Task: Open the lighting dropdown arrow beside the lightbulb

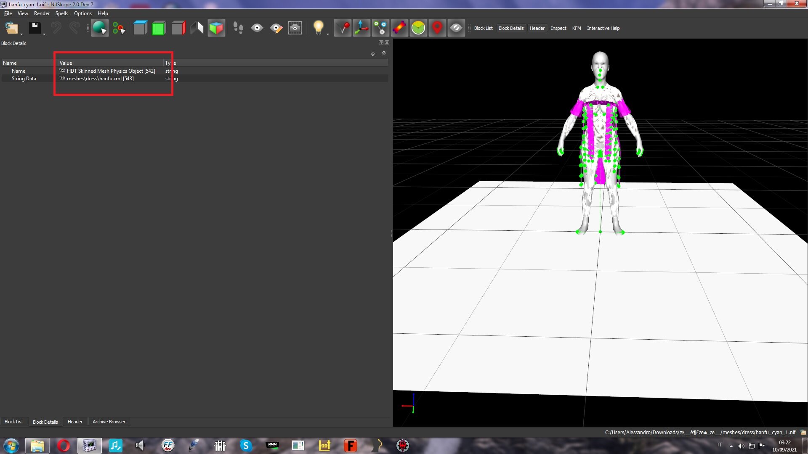Action: pos(328,34)
